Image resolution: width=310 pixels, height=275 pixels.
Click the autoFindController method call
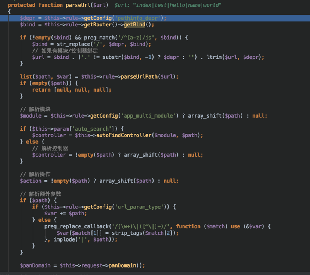pos(124,135)
